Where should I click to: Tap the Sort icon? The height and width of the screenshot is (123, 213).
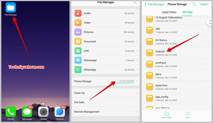pos(187,113)
